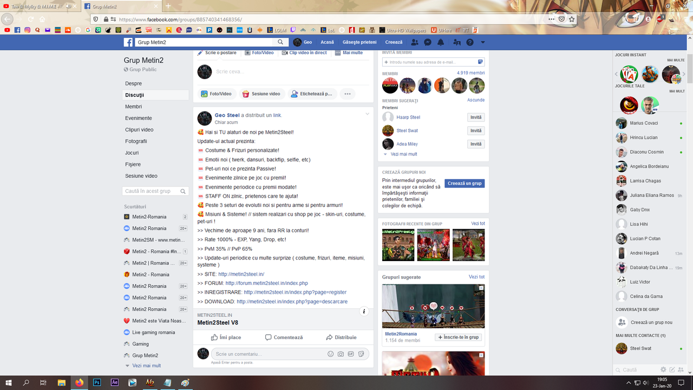Click the Facebook logo in the blue header

click(x=128, y=42)
